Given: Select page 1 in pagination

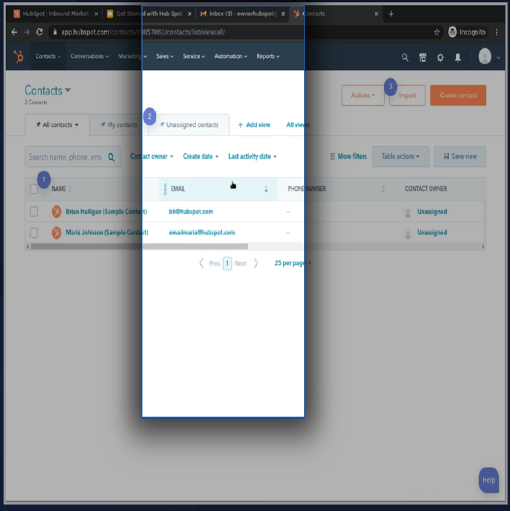Looking at the screenshot, I should coord(227,264).
